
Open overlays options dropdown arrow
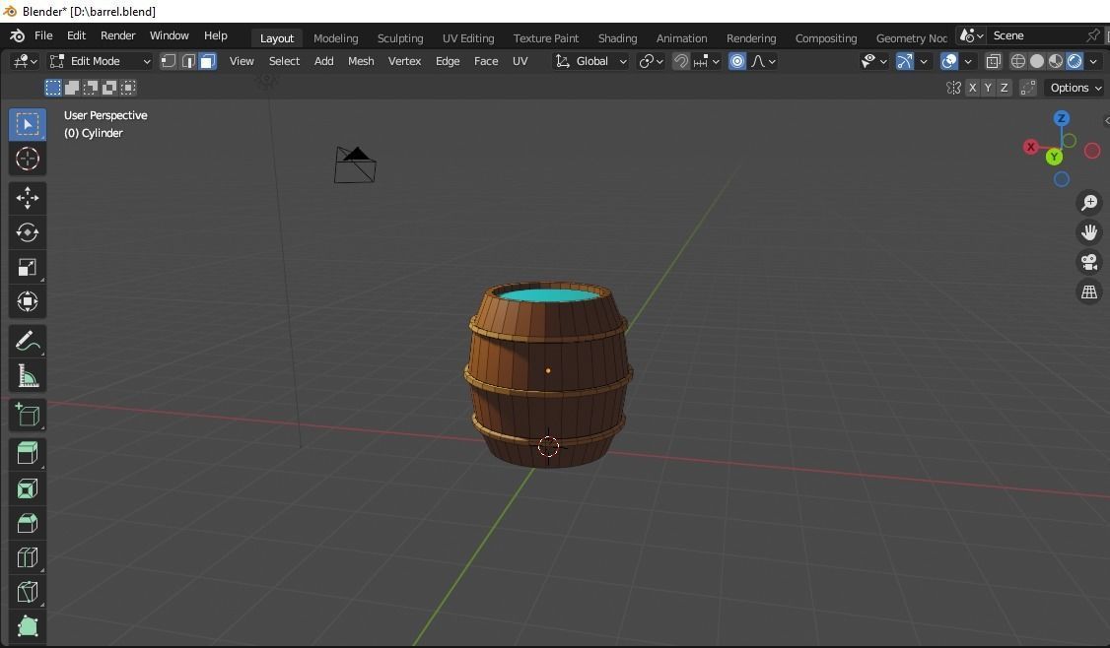click(968, 61)
